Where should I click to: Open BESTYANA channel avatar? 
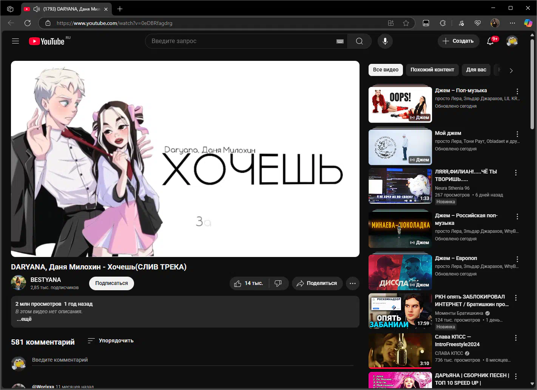[19, 283]
